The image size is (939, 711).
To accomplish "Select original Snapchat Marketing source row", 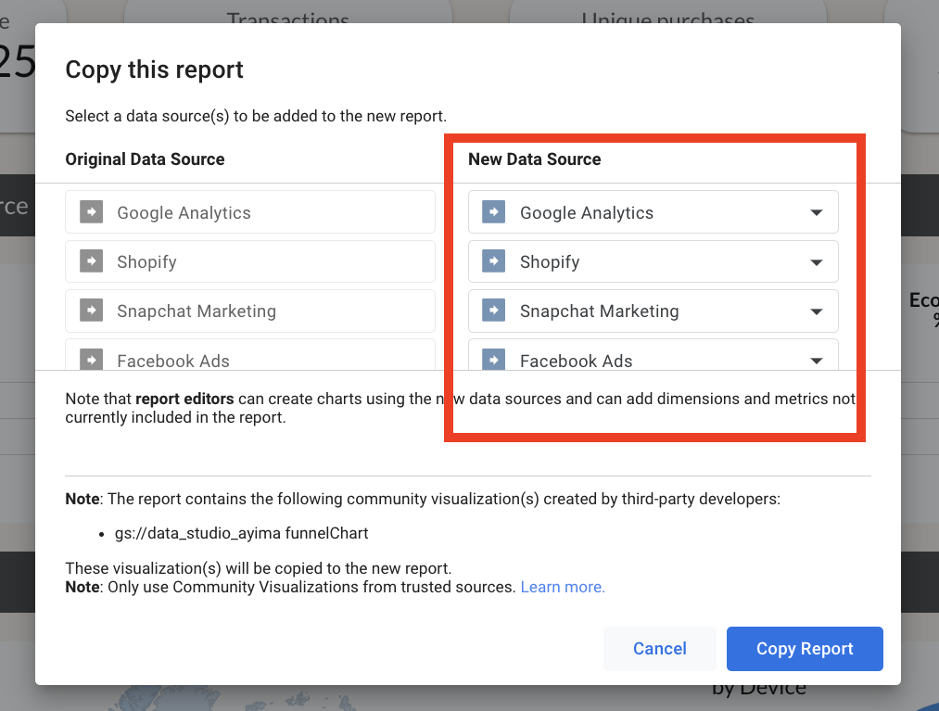I will (250, 311).
